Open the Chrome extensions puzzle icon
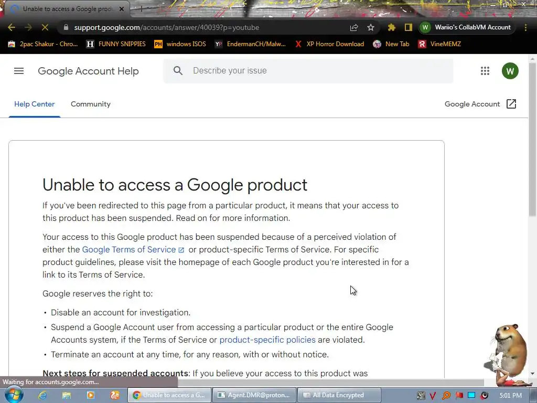This screenshot has width=537, height=403. click(x=391, y=27)
